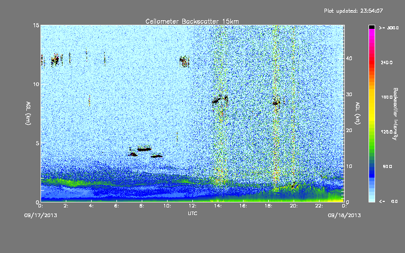Click the 30 kft tick label
405x253 pixels.
click(x=349, y=94)
